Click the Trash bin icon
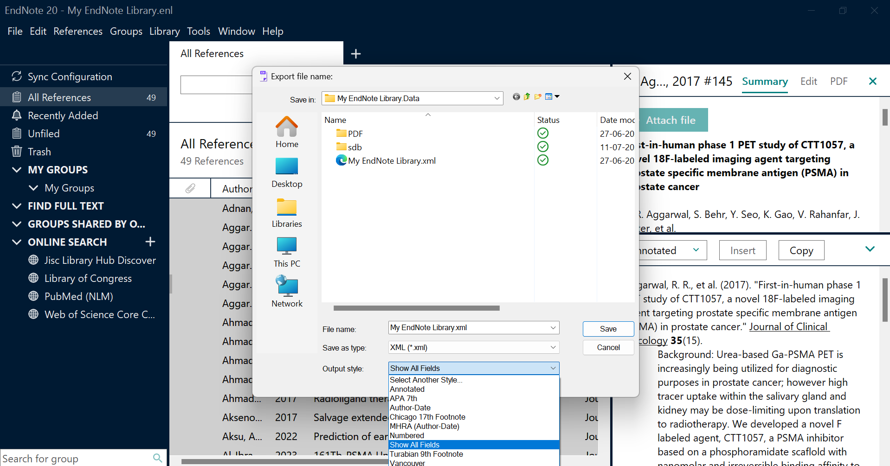This screenshot has height=466, width=890. coord(17,151)
